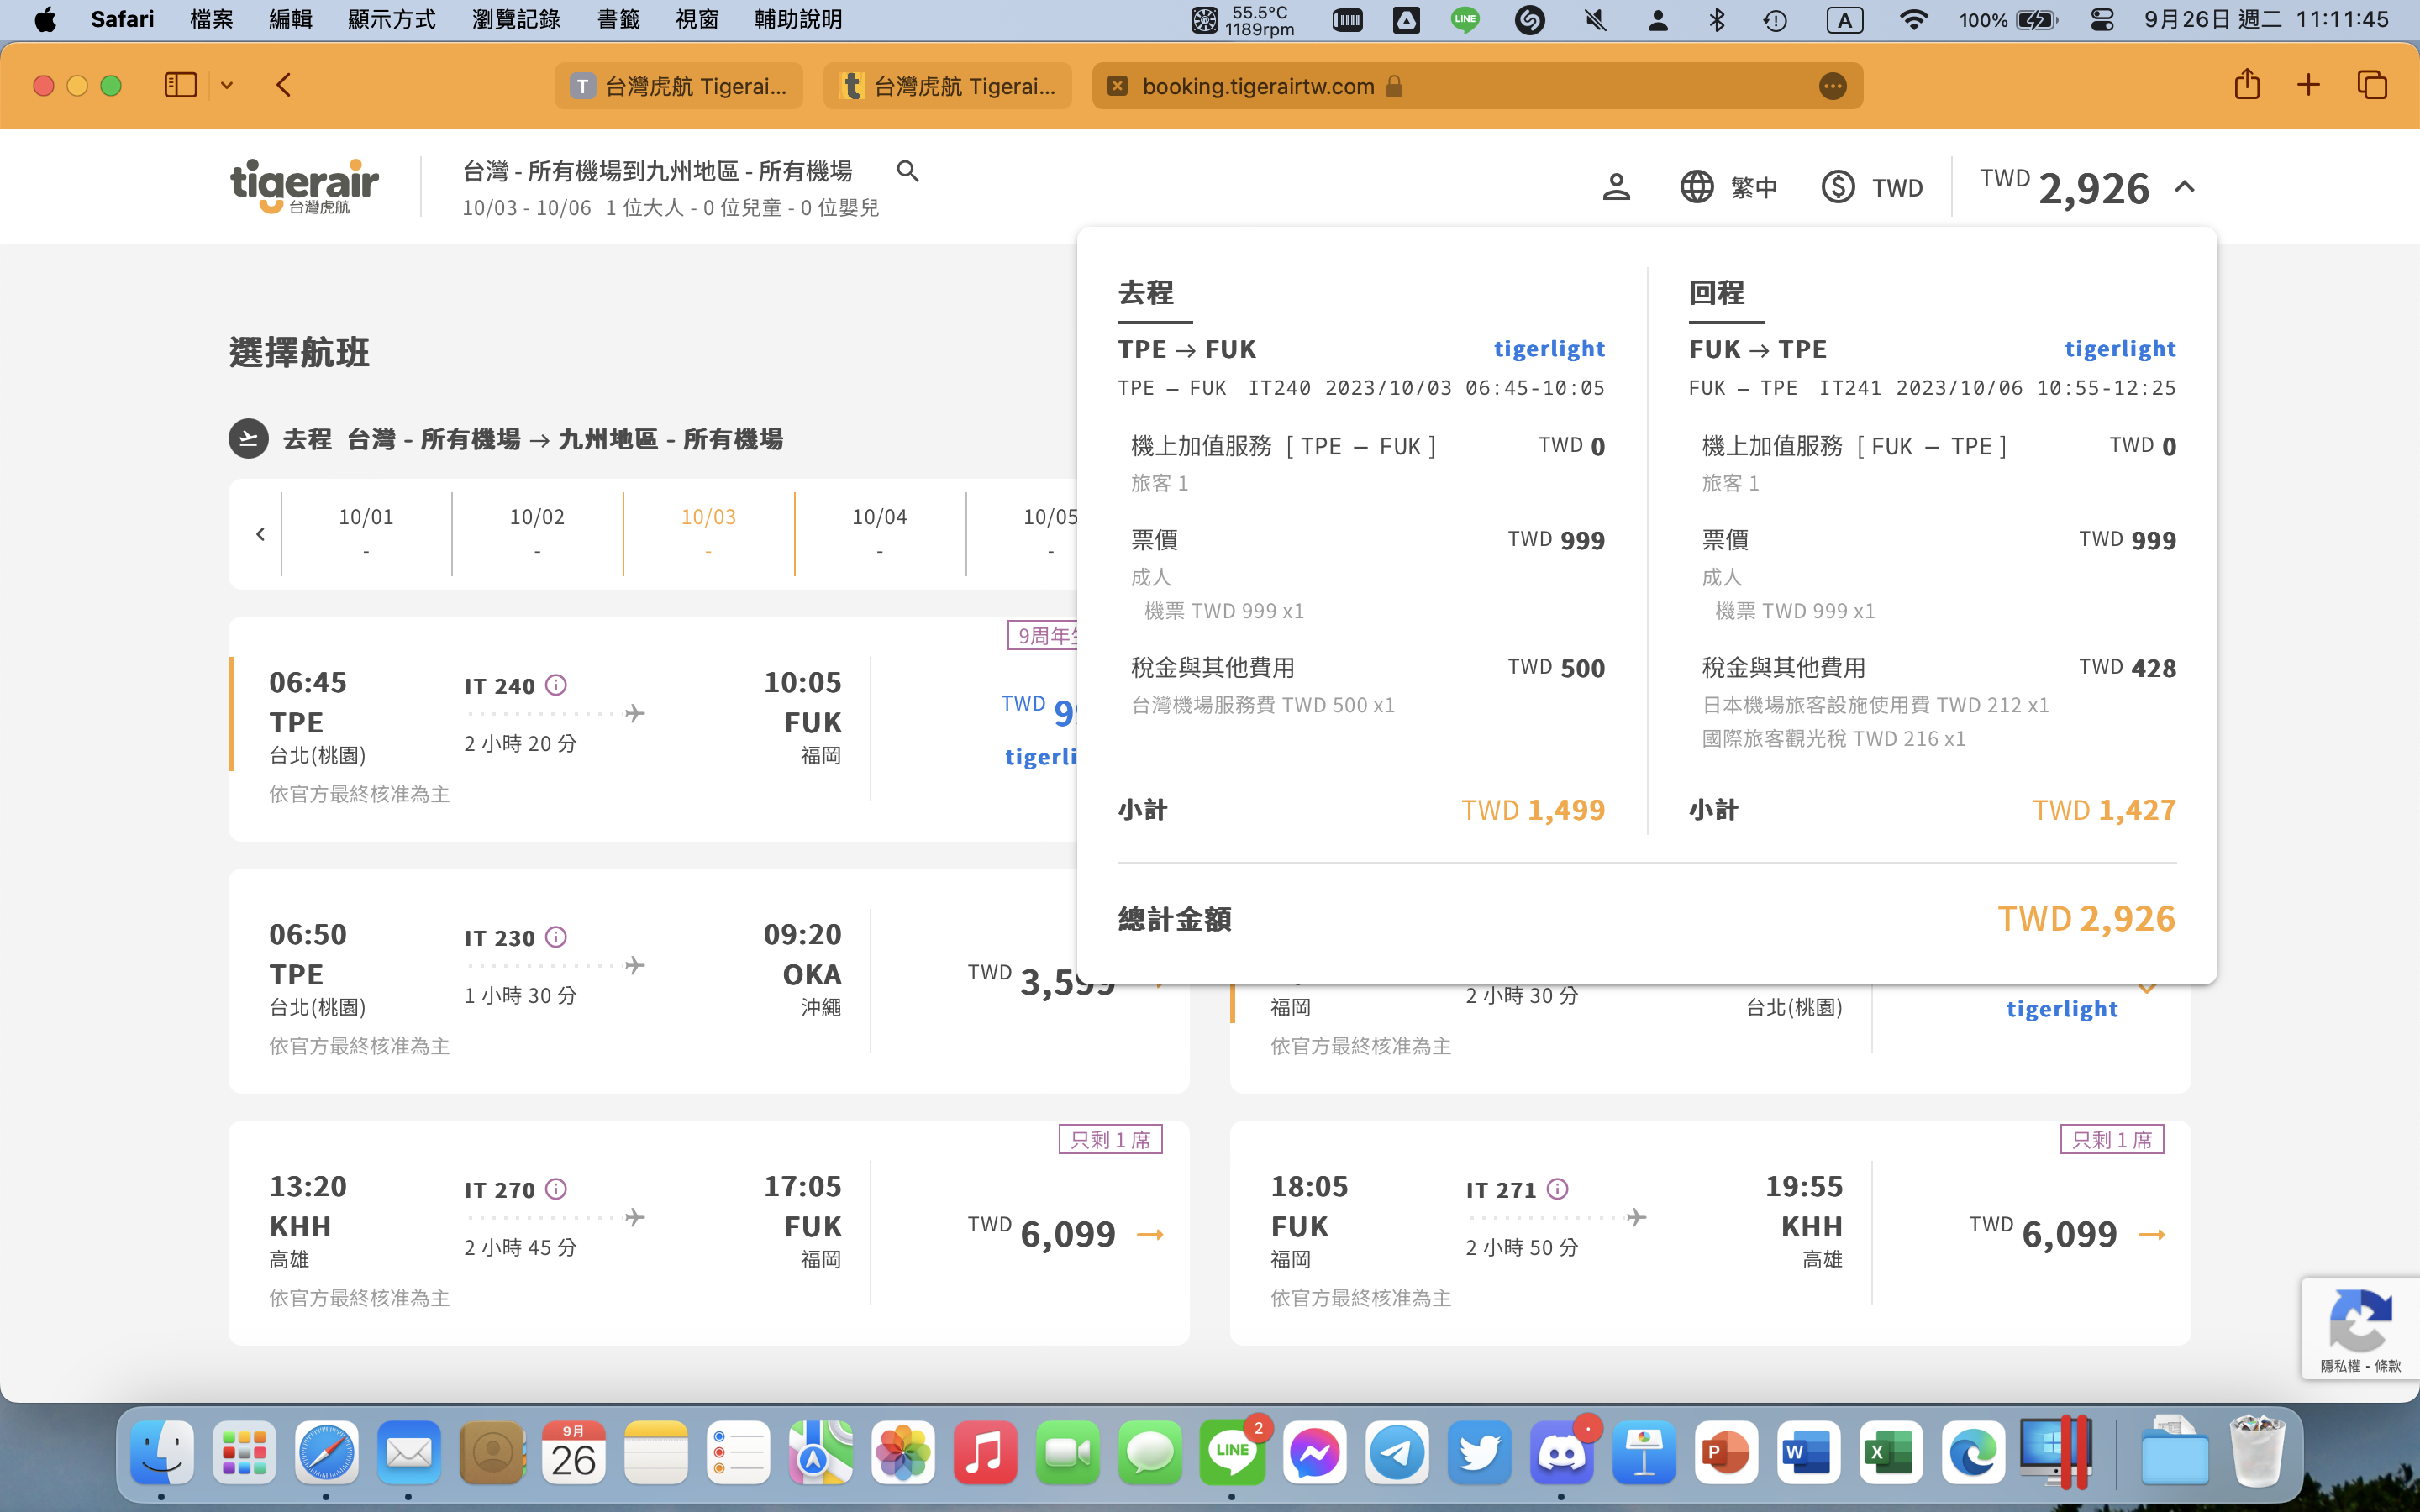Viewport: 2420px width, 1512px height.
Task: Open the user account icon
Action: pos(1616,187)
